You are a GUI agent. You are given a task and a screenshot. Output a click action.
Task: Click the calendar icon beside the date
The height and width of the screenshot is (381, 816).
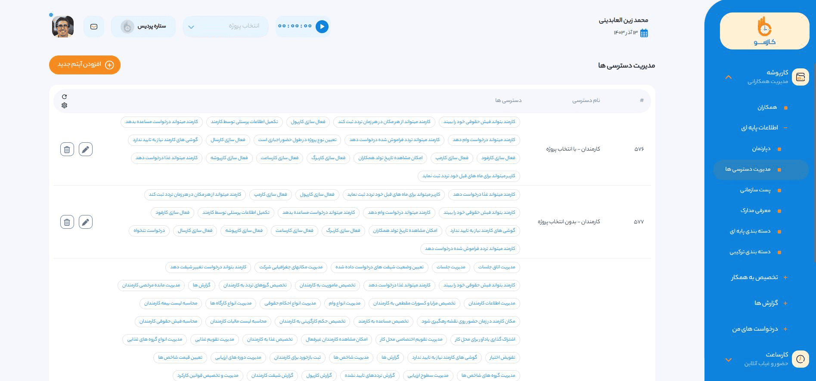[x=644, y=33]
